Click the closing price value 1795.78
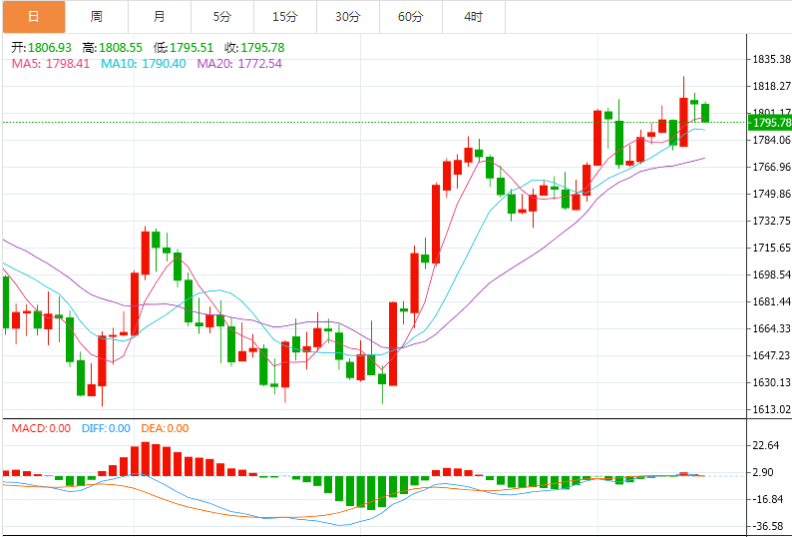 point(262,48)
